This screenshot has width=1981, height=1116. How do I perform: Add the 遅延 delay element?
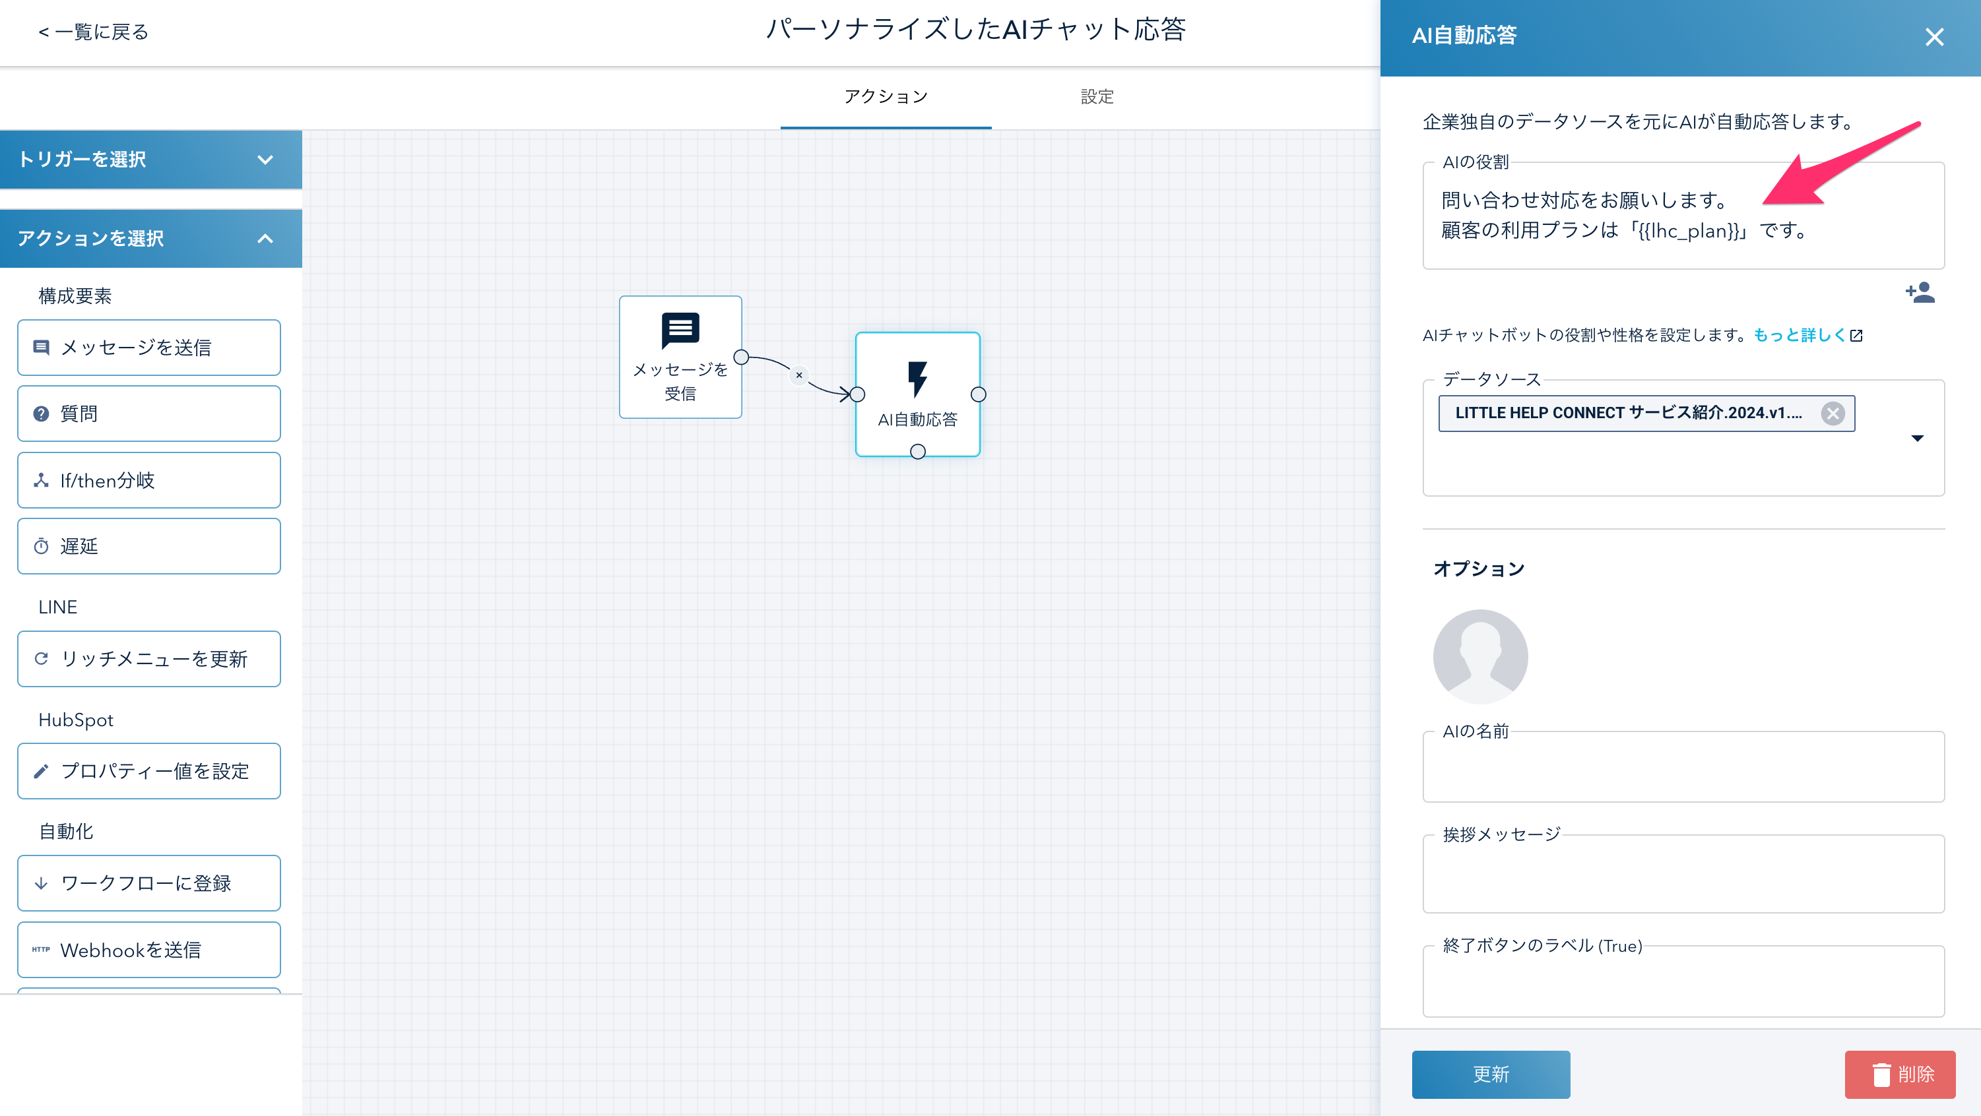(x=149, y=547)
